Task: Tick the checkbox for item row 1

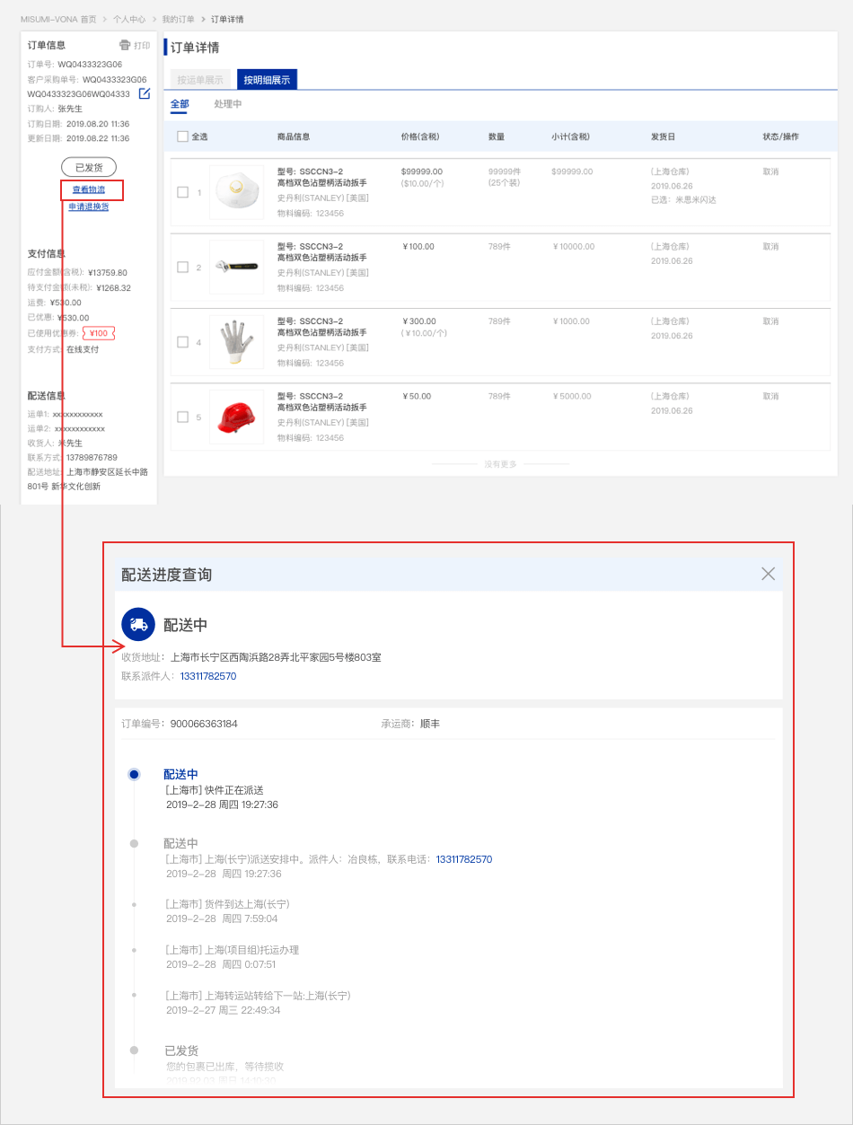Action: (183, 192)
